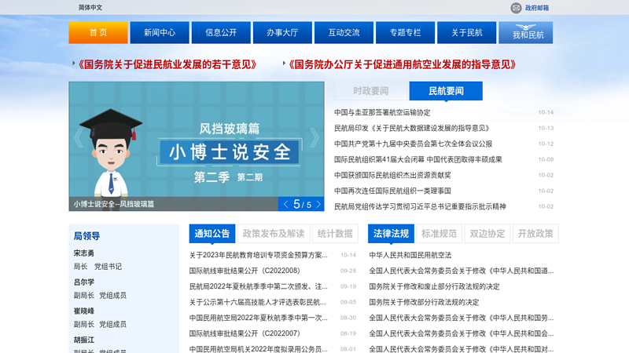This screenshot has height=353, width=629.
Task: Open notice 中国民用航空局2022年夏秋航季季中第一次
Action: pos(259,318)
